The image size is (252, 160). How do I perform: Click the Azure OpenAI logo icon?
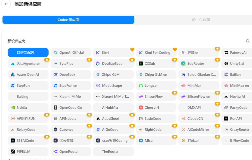tap(13, 74)
